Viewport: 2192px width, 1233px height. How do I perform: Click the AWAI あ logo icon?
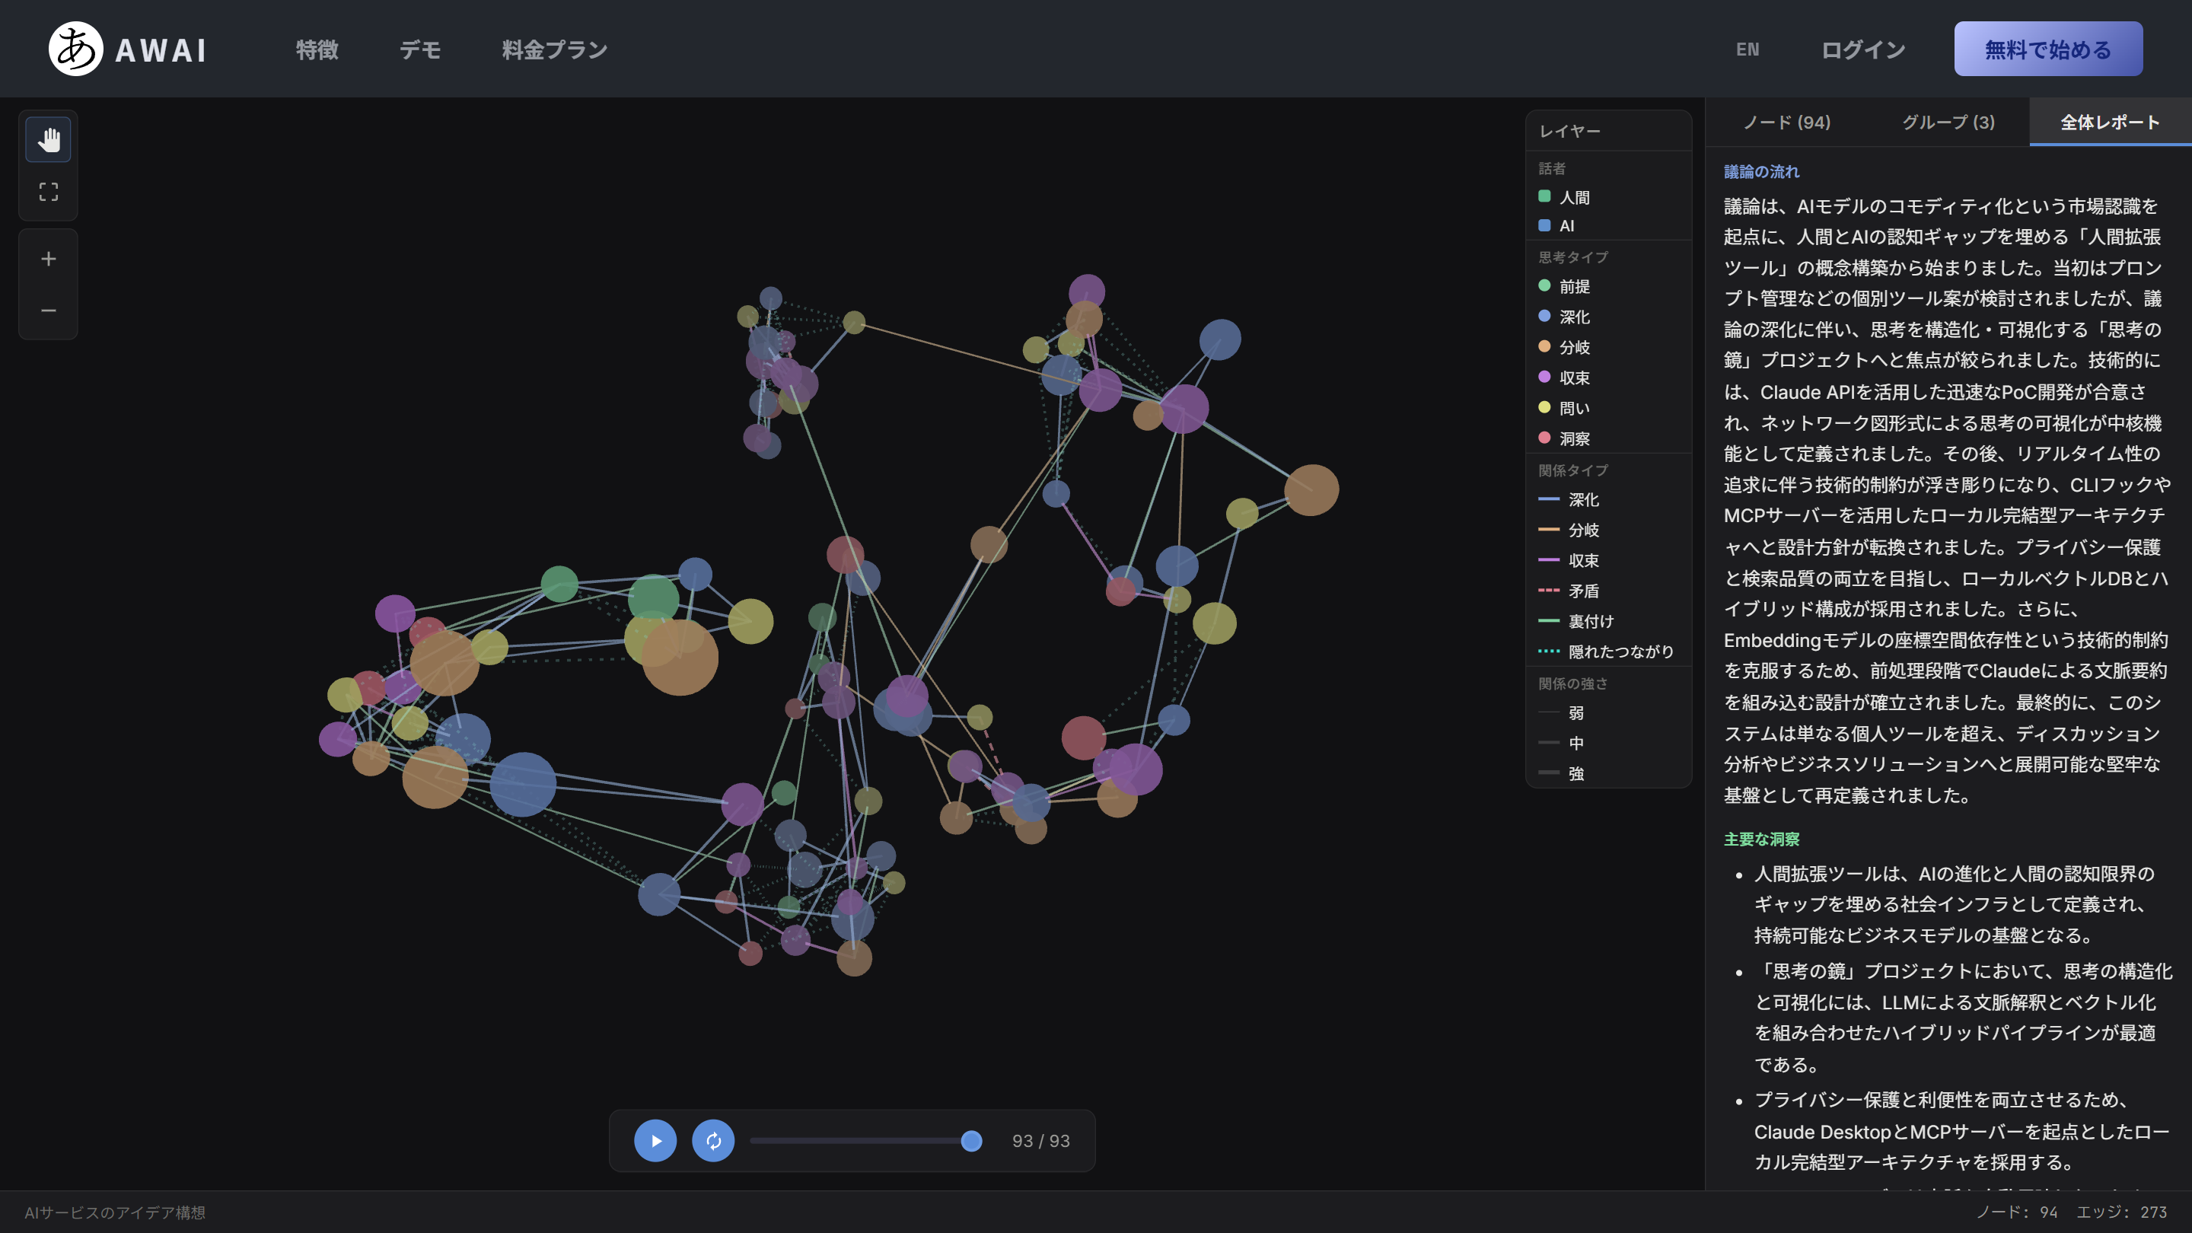[x=76, y=49]
